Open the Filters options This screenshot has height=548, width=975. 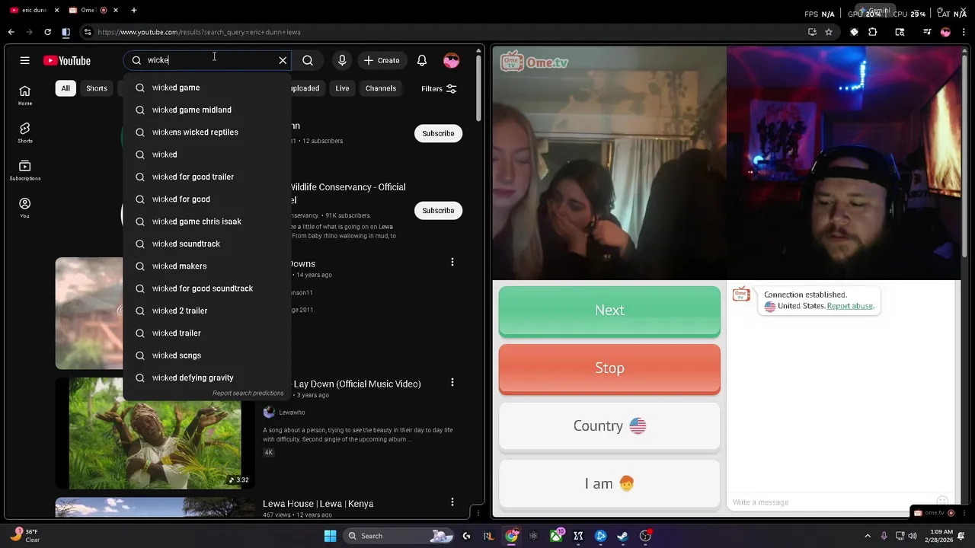pos(439,88)
